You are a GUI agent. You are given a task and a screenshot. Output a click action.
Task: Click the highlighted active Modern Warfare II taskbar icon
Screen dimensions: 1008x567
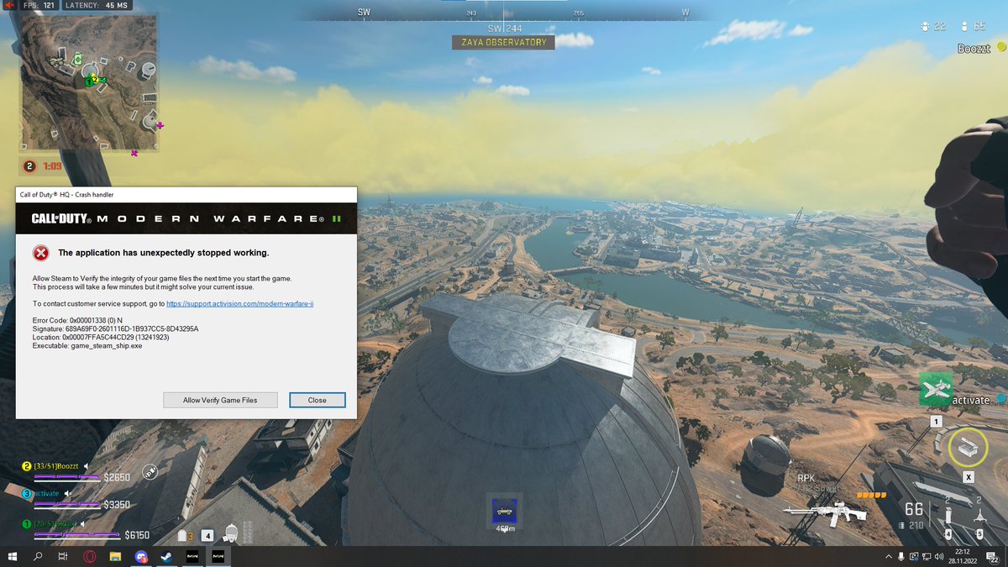click(x=218, y=557)
